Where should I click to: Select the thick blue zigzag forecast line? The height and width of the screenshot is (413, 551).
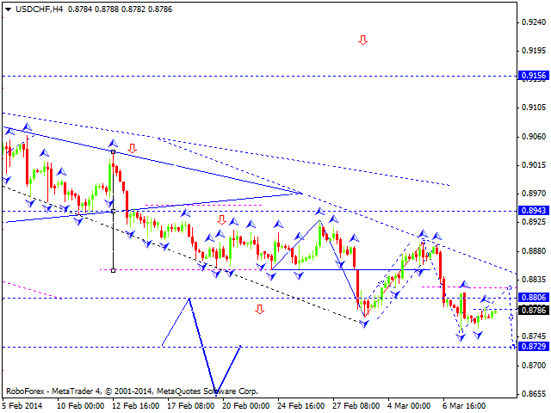[x=203, y=344]
